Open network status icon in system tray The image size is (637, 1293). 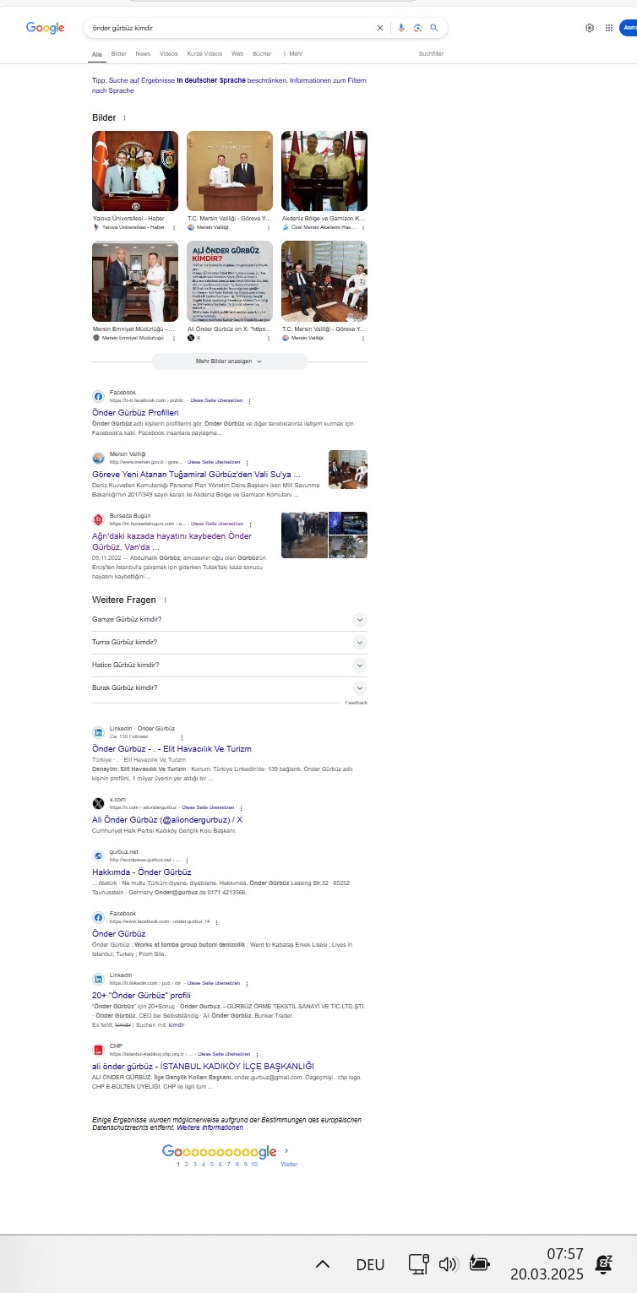[418, 1264]
